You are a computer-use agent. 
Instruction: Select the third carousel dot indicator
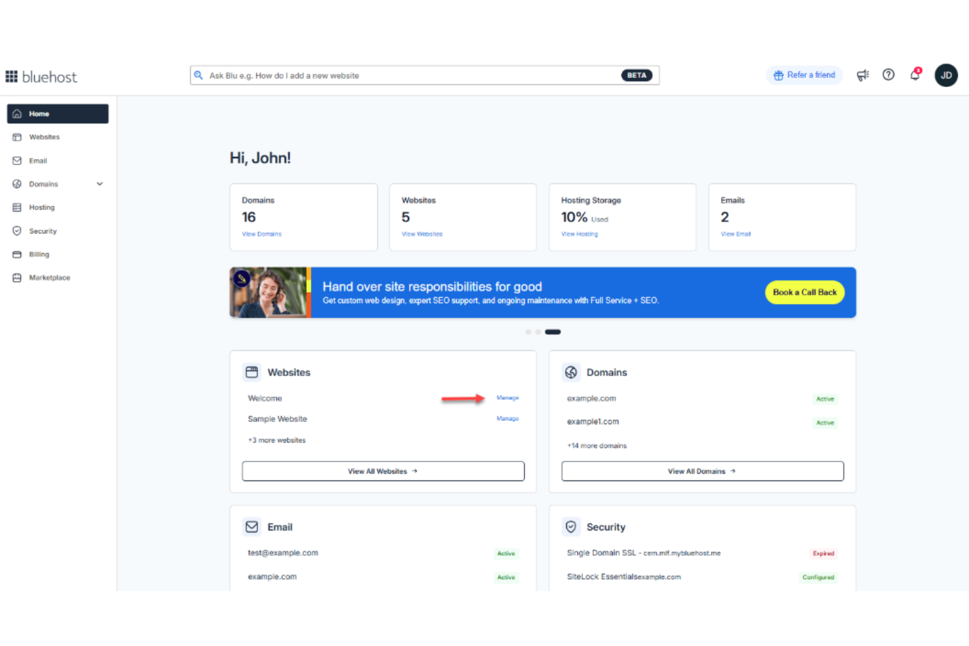[552, 332]
